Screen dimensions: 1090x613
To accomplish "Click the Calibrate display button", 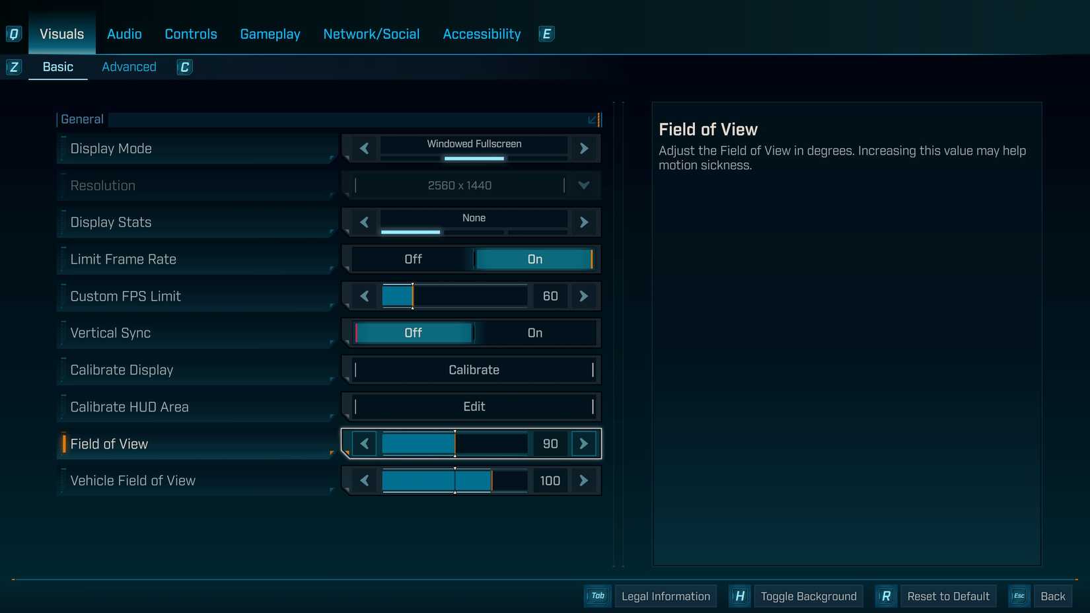I will [474, 370].
